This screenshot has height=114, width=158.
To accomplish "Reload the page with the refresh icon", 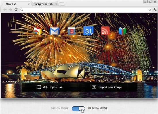I will point(16,10).
